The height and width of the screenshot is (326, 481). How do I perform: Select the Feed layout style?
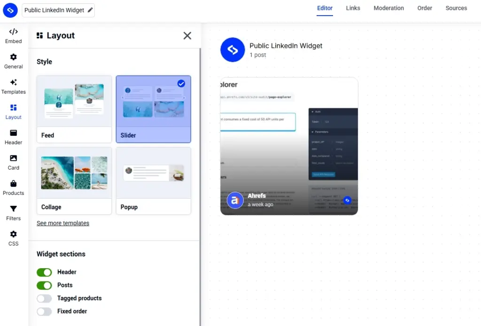click(x=74, y=109)
